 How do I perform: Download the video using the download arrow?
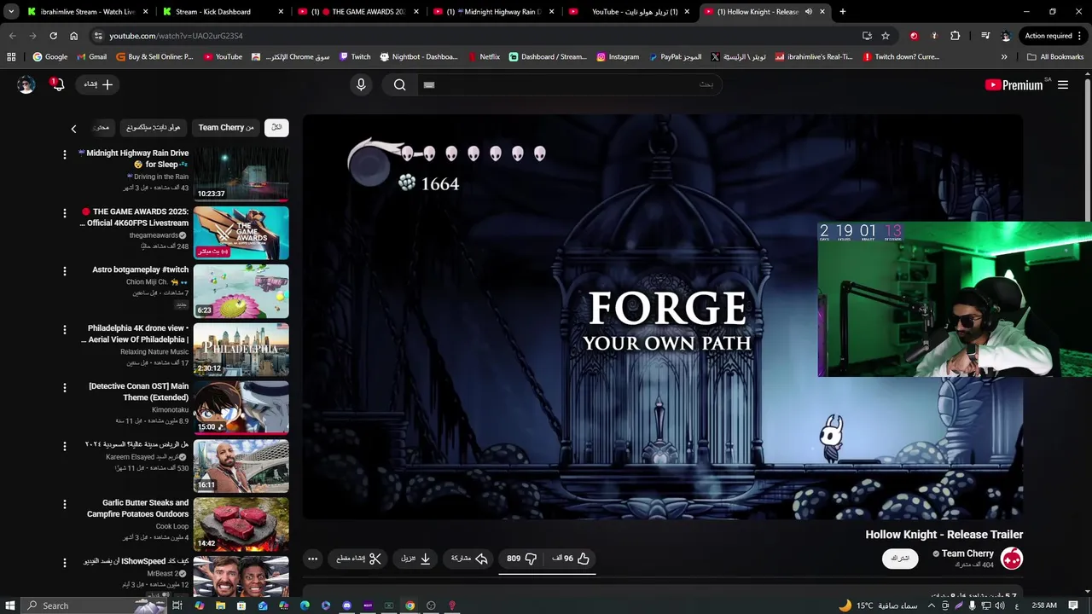coord(416,559)
